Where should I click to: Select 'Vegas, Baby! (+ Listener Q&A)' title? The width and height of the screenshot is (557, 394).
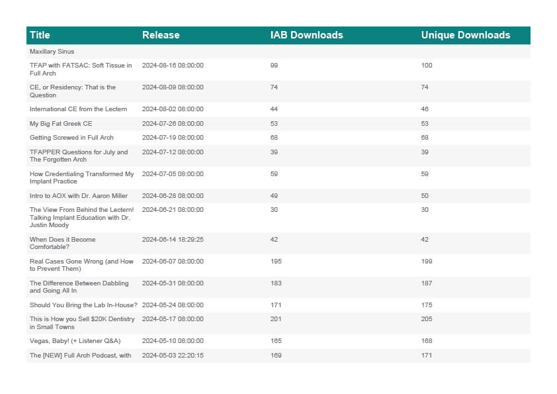[x=75, y=341]
